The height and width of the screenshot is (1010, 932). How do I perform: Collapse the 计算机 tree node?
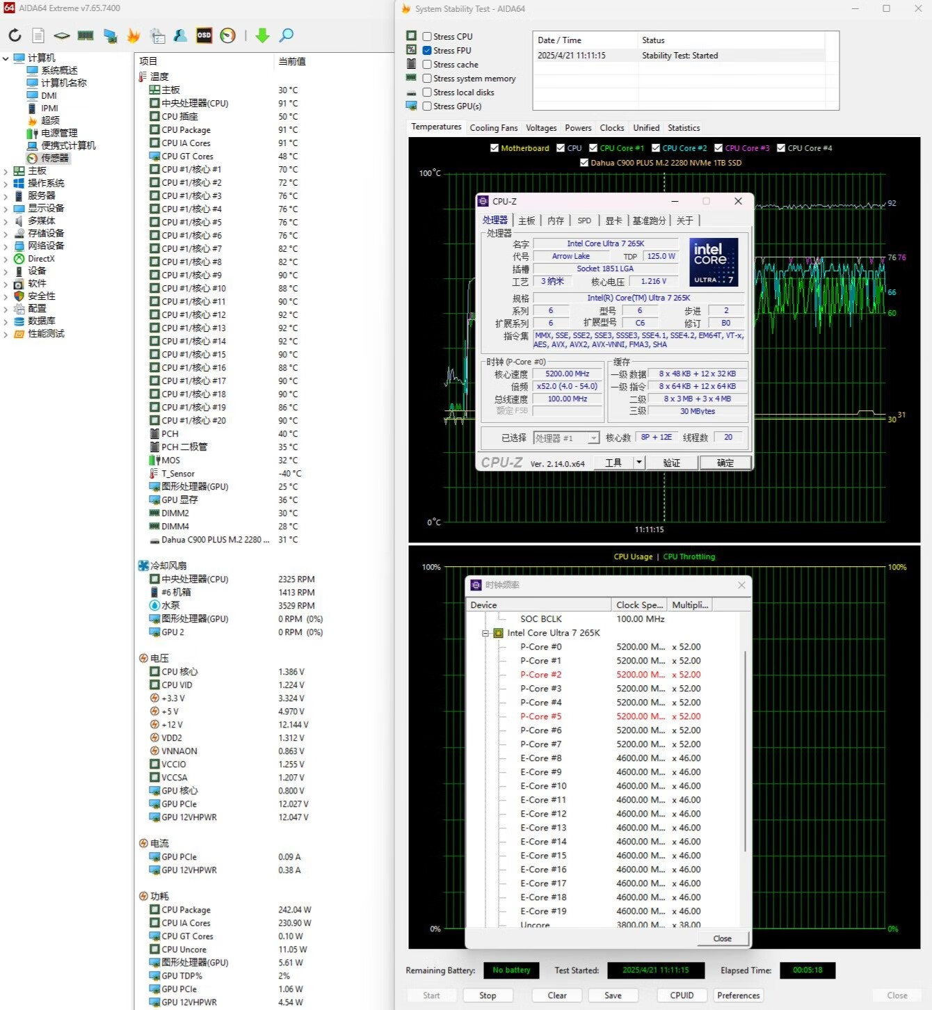(x=6, y=58)
